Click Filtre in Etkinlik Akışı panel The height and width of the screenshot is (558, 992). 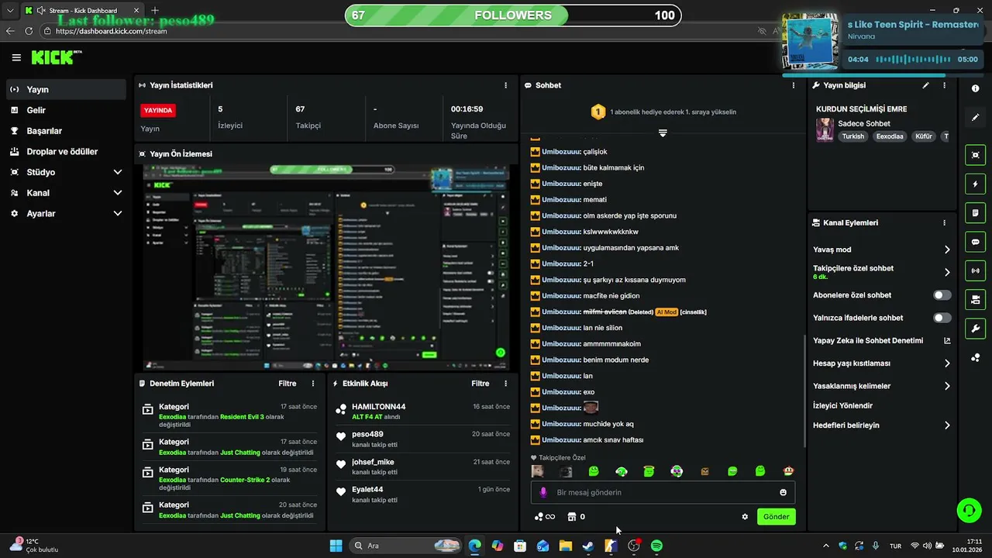coord(480,384)
